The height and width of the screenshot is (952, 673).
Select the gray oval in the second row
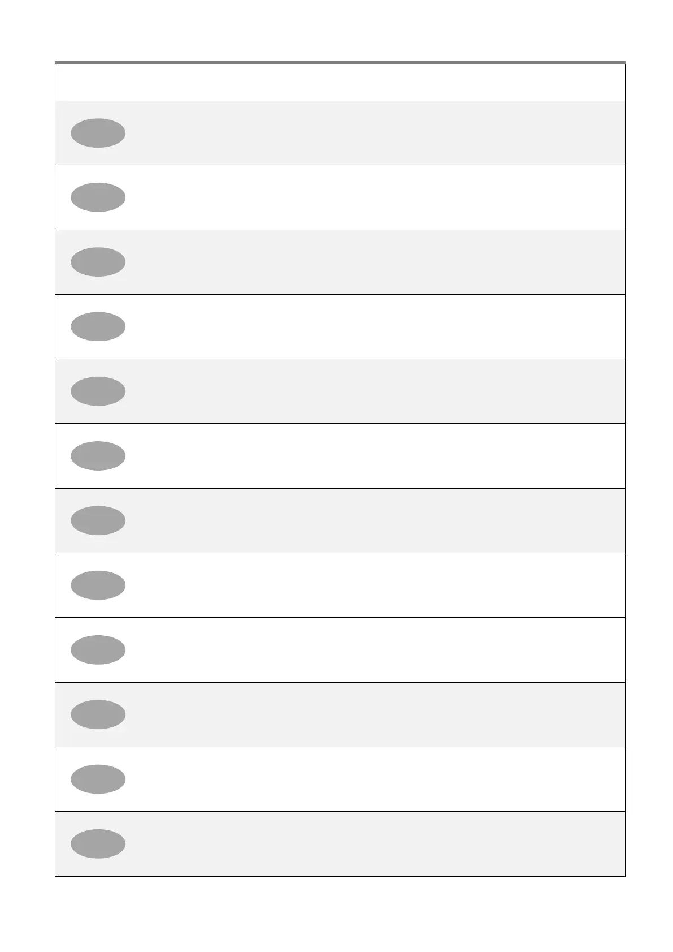(98, 197)
